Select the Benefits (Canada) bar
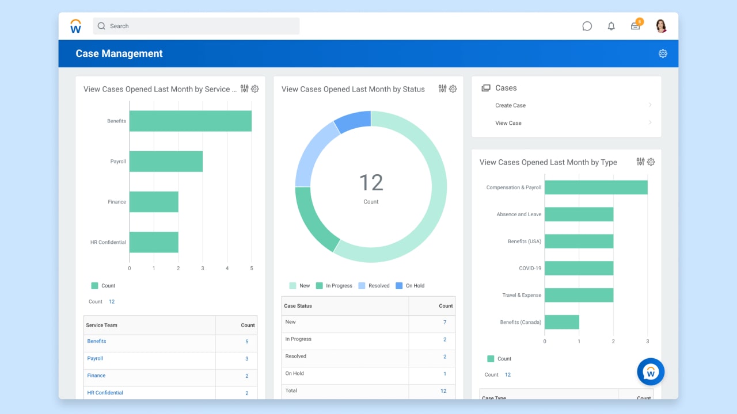The height and width of the screenshot is (414, 737). click(x=562, y=322)
